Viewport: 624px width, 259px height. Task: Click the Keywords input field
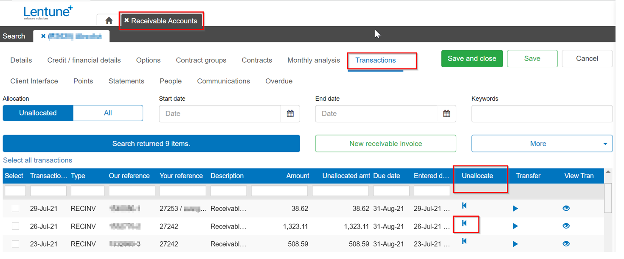(542, 114)
